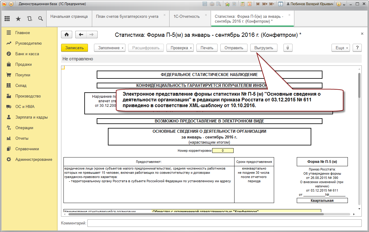The width and height of the screenshot is (369, 232).
Task: Click the window layout panels icon
Action: 280,4
